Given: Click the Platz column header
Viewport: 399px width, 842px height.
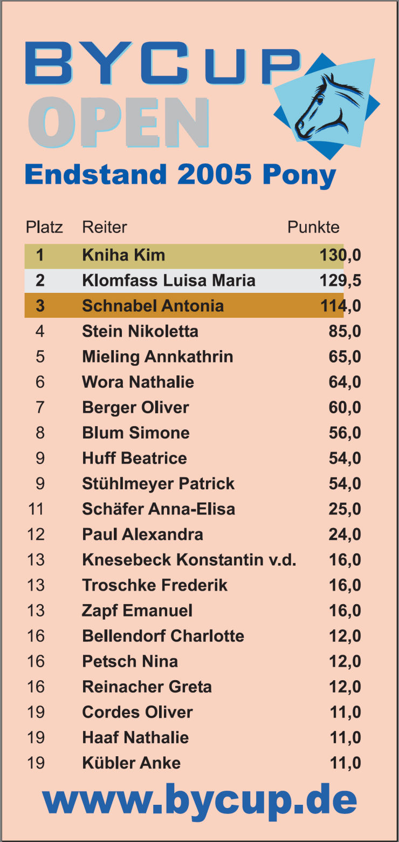Looking at the screenshot, I should coord(44,227).
